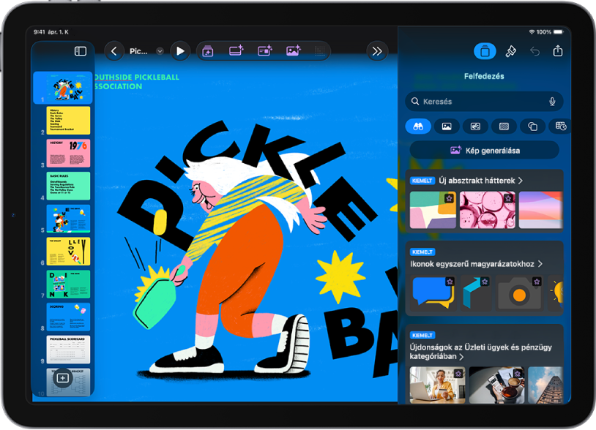The height and width of the screenshot is (430, 596).
Task: Toggle the highlighted content hub button
Action: coord(485,51)
